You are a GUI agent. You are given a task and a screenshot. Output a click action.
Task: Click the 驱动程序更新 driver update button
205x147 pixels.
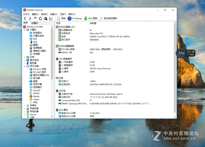click(108, 18)
